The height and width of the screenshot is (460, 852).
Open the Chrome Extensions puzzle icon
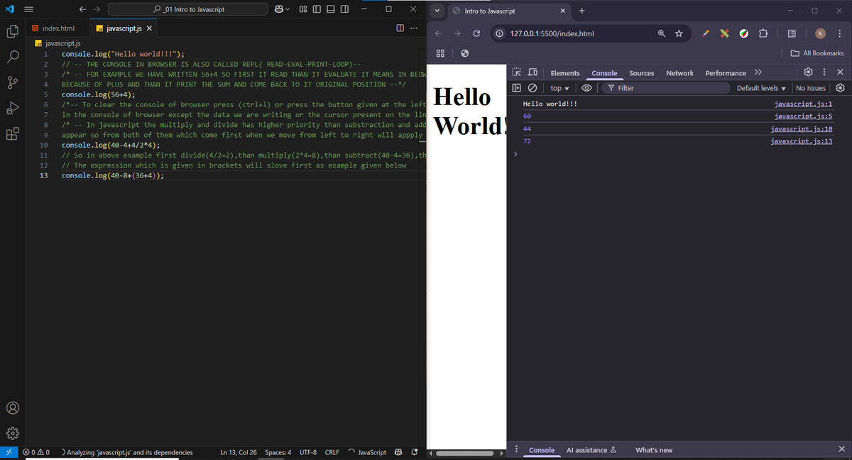point(763,33)
